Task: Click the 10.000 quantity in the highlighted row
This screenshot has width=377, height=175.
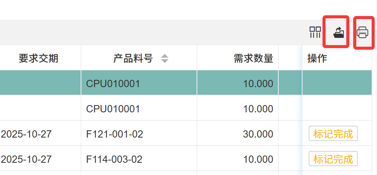Action: tap(258, 83)
